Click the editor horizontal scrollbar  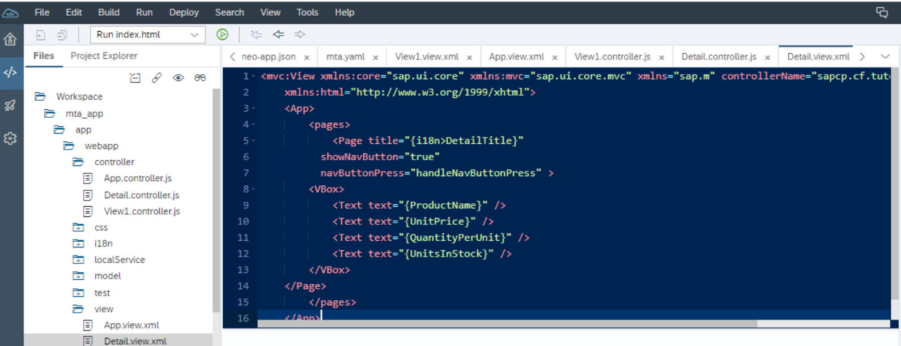tap(507, 324)
